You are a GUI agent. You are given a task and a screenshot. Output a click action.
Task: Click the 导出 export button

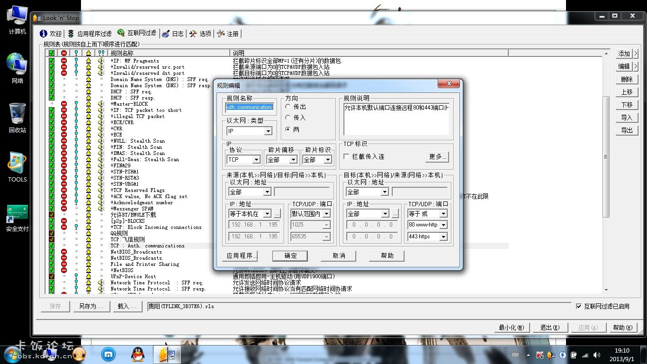pyautogui.click(x=627, y=130)
